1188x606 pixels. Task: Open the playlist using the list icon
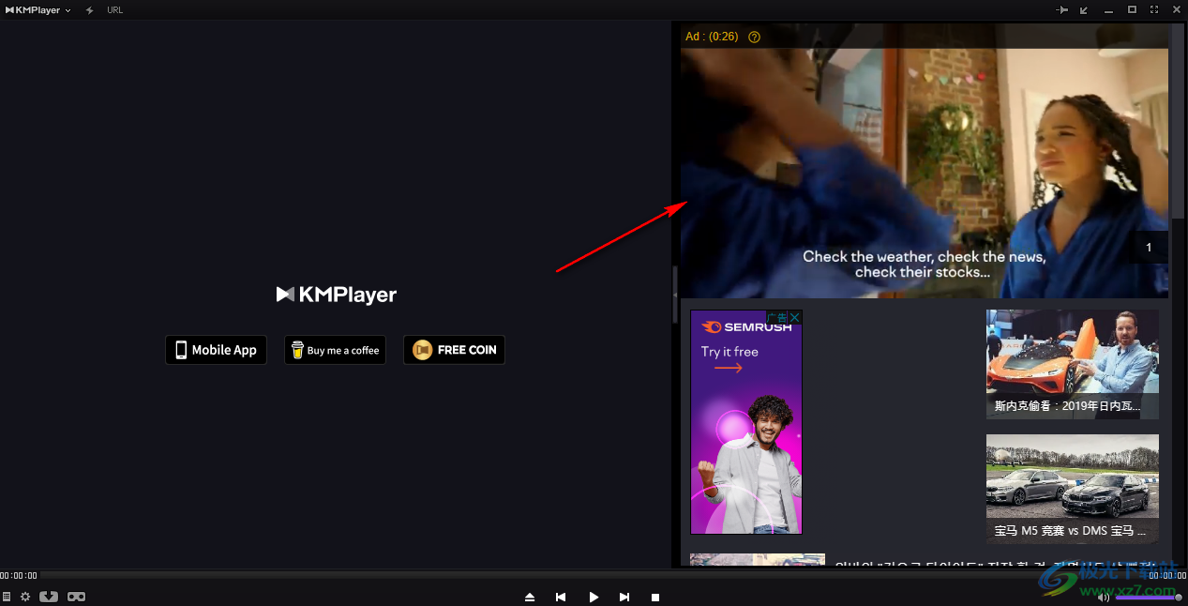click(x=7, y=597)
